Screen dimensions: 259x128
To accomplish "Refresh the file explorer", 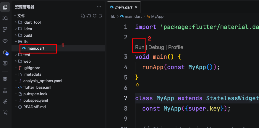I will 95,16.
